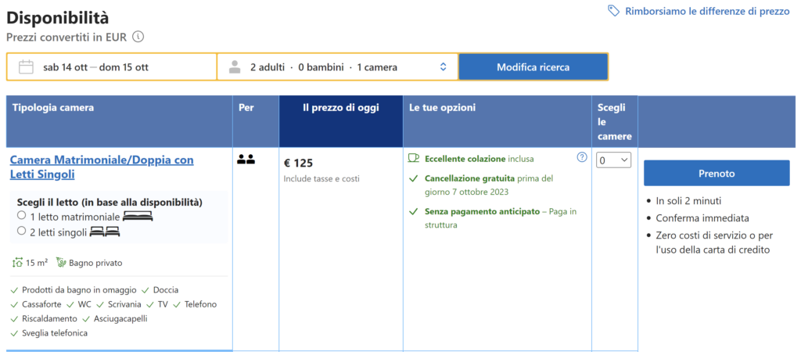The image size is (801, 352).
Task: Click the Tipologia camera column header
Action: pos(53,108)
